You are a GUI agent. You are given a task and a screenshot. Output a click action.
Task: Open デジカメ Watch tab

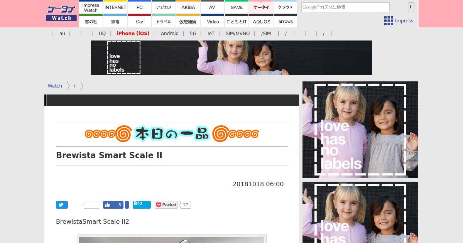(164, 7)
